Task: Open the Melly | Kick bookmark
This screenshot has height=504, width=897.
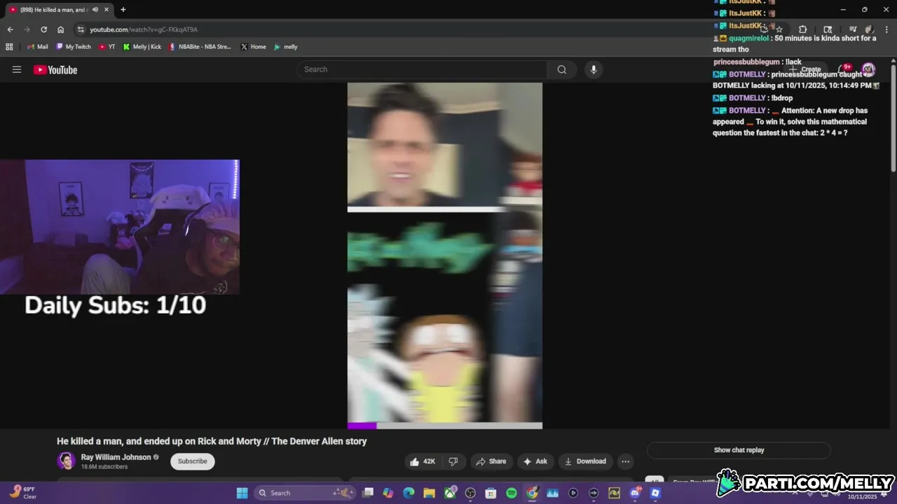Action: pyautogui.click(x=142, y=47)
